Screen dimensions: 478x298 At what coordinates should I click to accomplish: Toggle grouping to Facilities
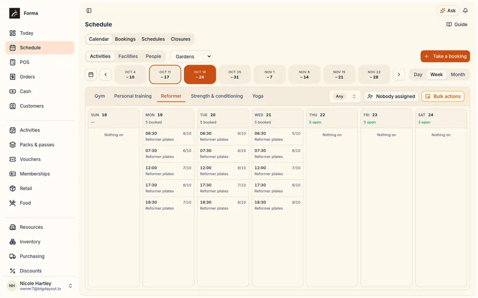[128, 56]
